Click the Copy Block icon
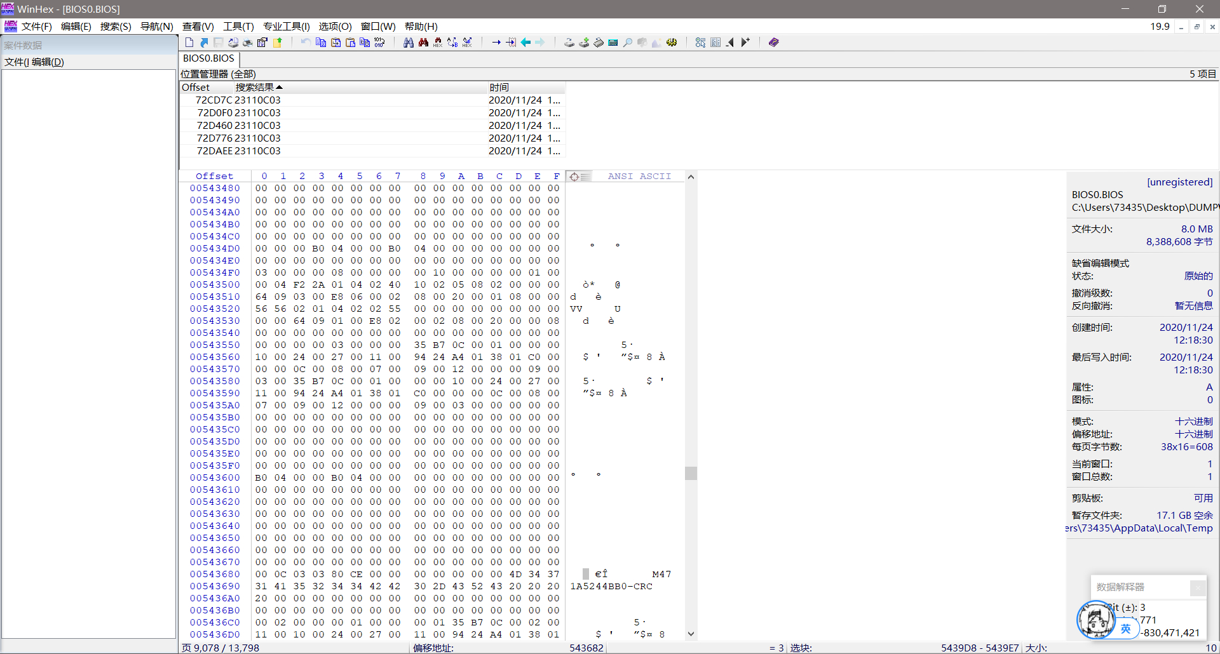The height and width of the screenshot is (654, 1220). pos(321,43)
